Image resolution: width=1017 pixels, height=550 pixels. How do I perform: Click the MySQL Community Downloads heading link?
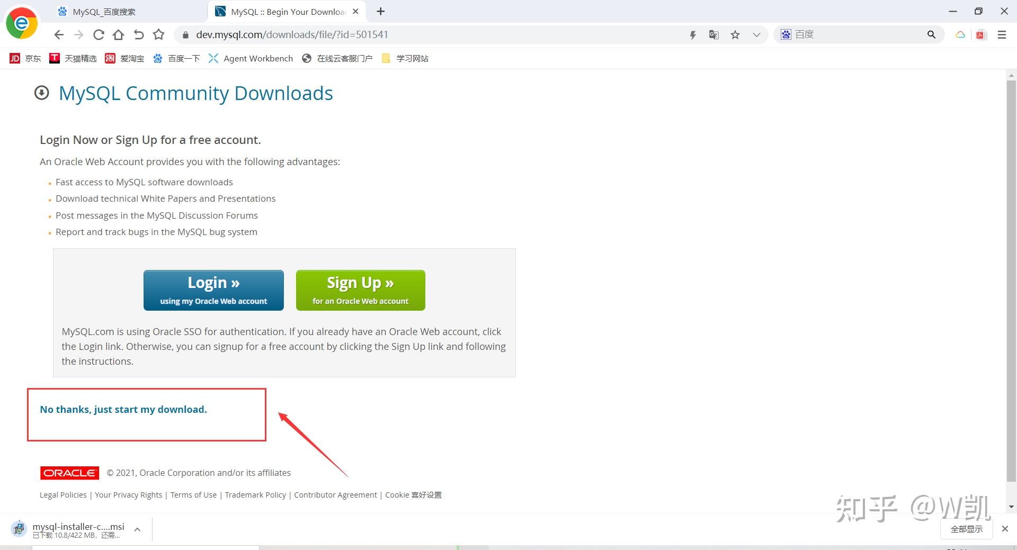pos(195,93)
